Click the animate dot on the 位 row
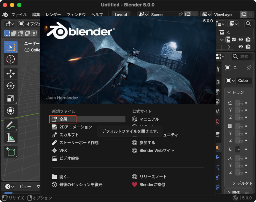This screenshot has height=202, width=256. pos(246,103)
